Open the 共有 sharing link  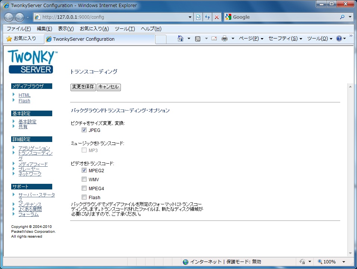[x=23, y=127]
